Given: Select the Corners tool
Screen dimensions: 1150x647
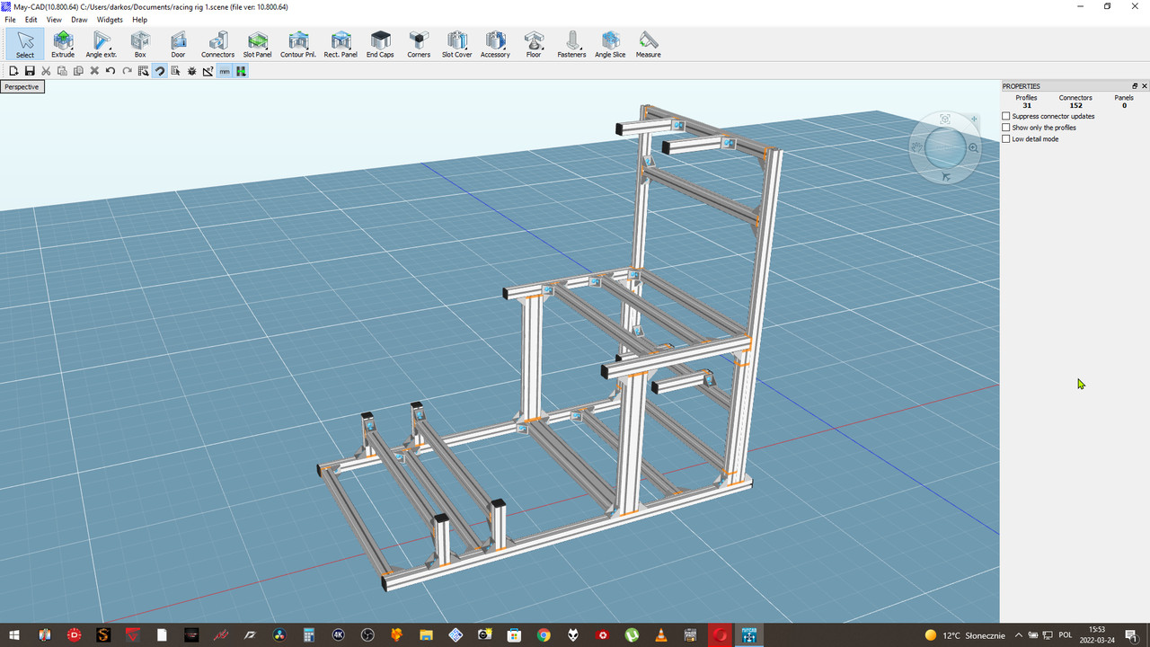Looking at the screenshot, I should tap(419, 44).
